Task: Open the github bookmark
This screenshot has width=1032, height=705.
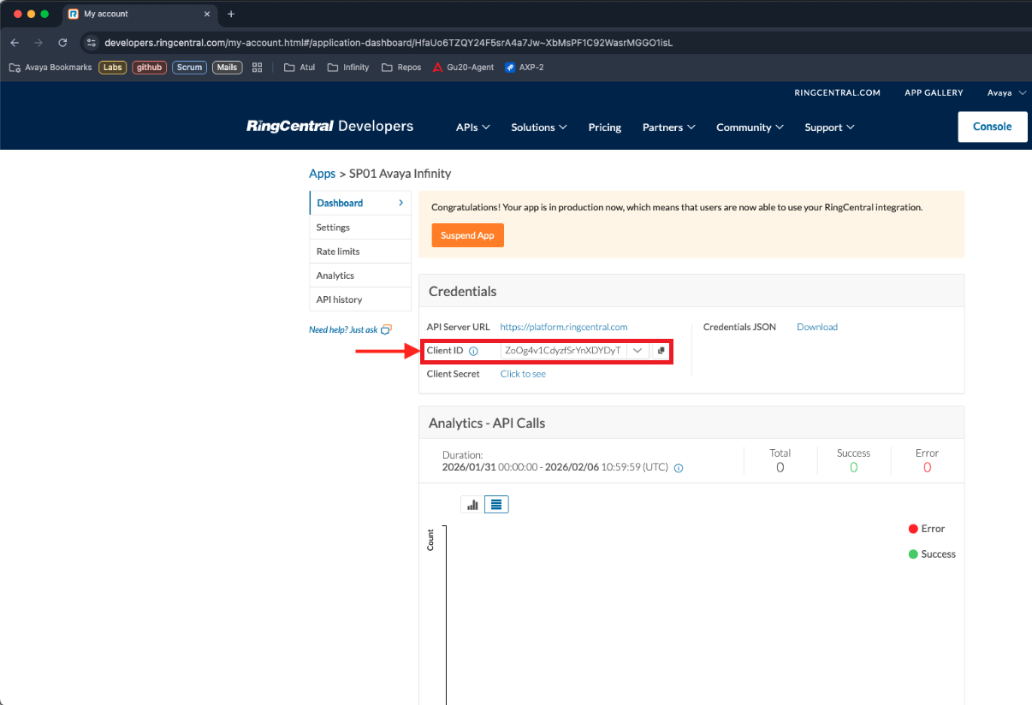Action: click(x=150, y=68)
